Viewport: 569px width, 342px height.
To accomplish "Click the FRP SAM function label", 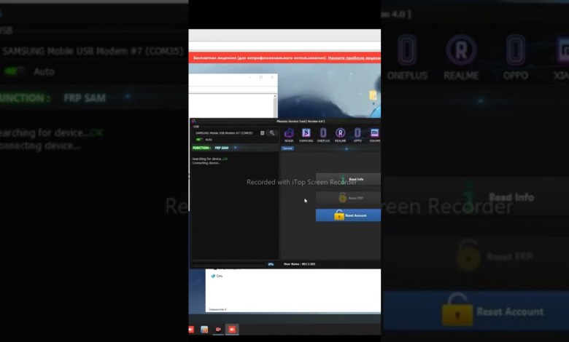I will point(222,148).
